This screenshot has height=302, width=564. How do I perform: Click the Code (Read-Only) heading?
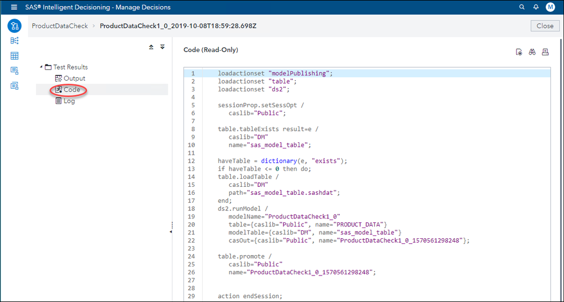[x=211, y=50]
